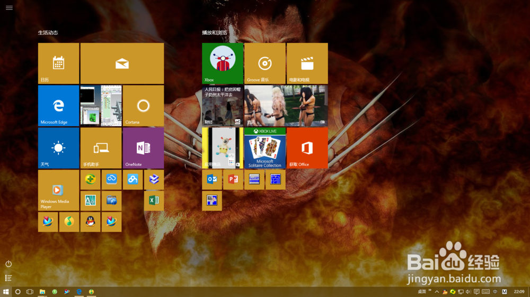This screenshot has width=530, height=297.
Task: Launch the QQ penguin tile
Action: pos(90,222)
